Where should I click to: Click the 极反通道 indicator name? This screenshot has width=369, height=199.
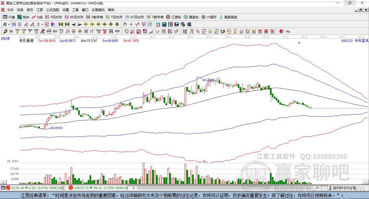[26, 41]
